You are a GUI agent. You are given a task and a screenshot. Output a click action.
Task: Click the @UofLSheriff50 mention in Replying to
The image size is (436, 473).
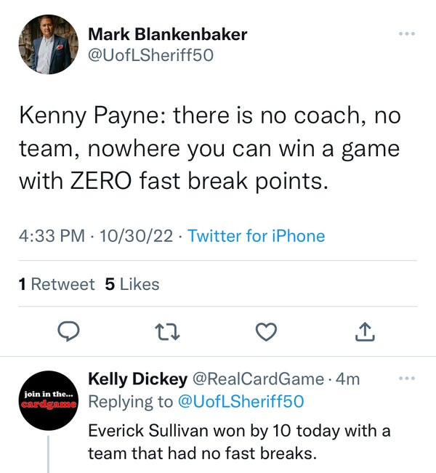pos(241,401)
